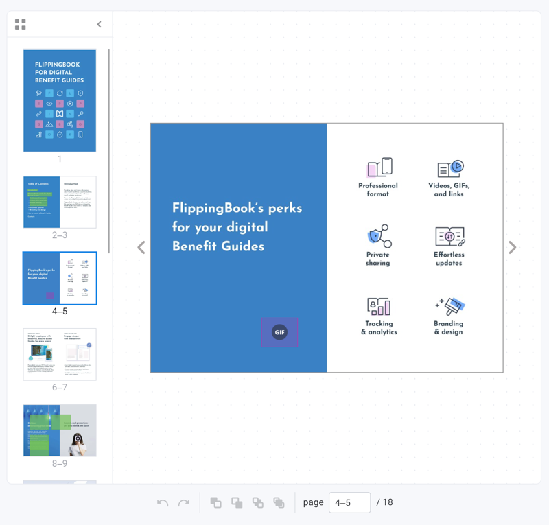Click the Tracking & analytics icon on page

(379, 307)
